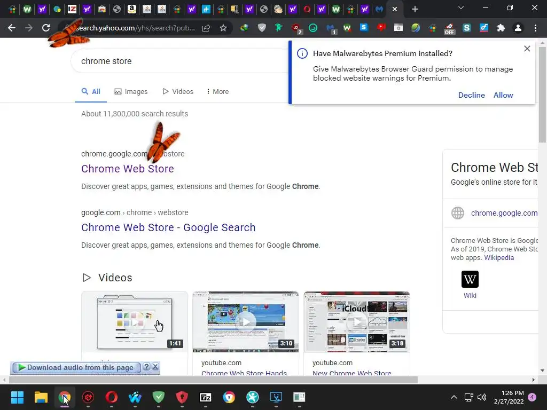Open the puzzle-piece Extensions menu
This screenshot has height=410, width=547.
pyautogui.click(x=501, y=28)
